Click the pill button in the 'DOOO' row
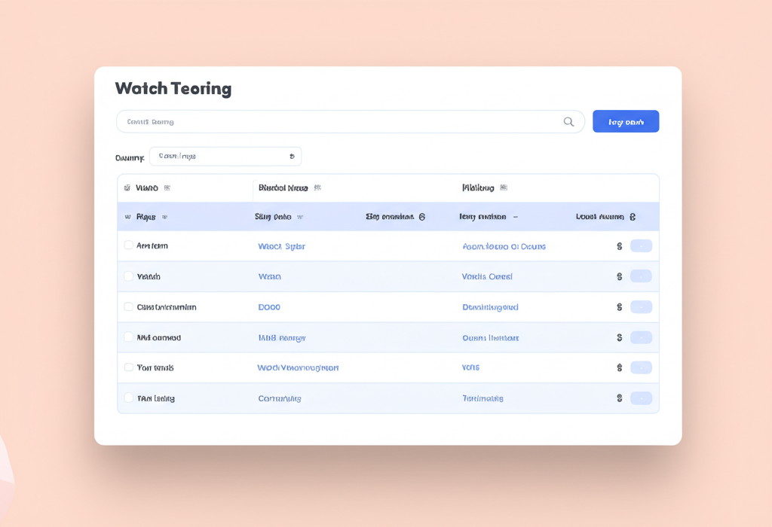 coord(641,306)
